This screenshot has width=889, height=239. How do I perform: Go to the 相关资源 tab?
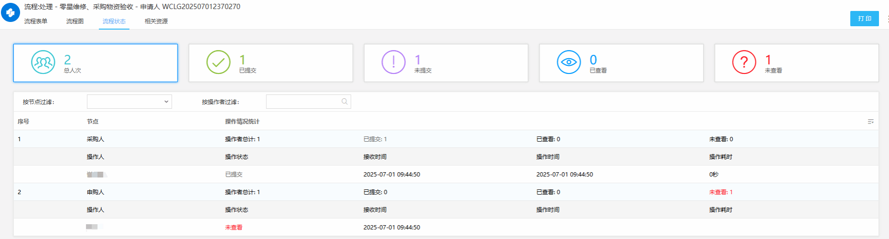tap(156, 21)
